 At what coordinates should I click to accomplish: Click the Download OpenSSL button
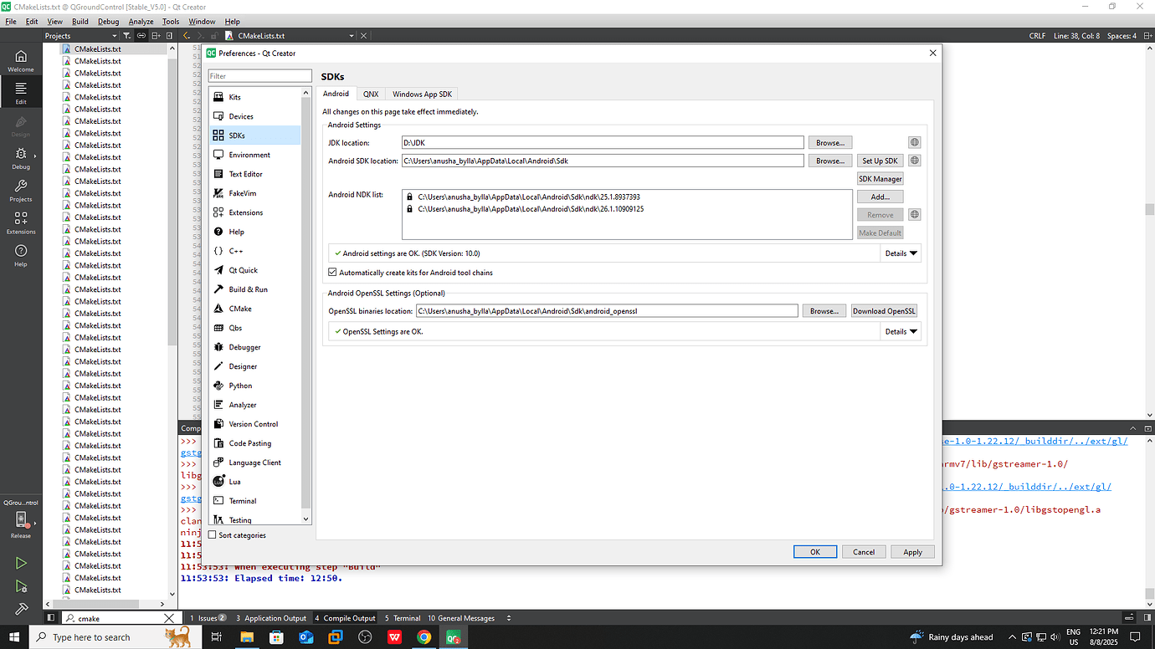[884, 310]
